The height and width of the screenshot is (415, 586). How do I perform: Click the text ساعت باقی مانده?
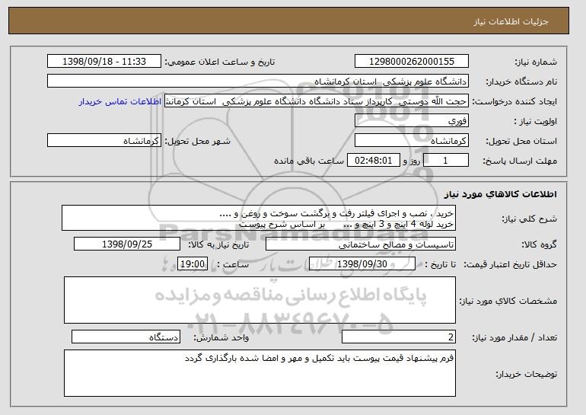(309, 161)
